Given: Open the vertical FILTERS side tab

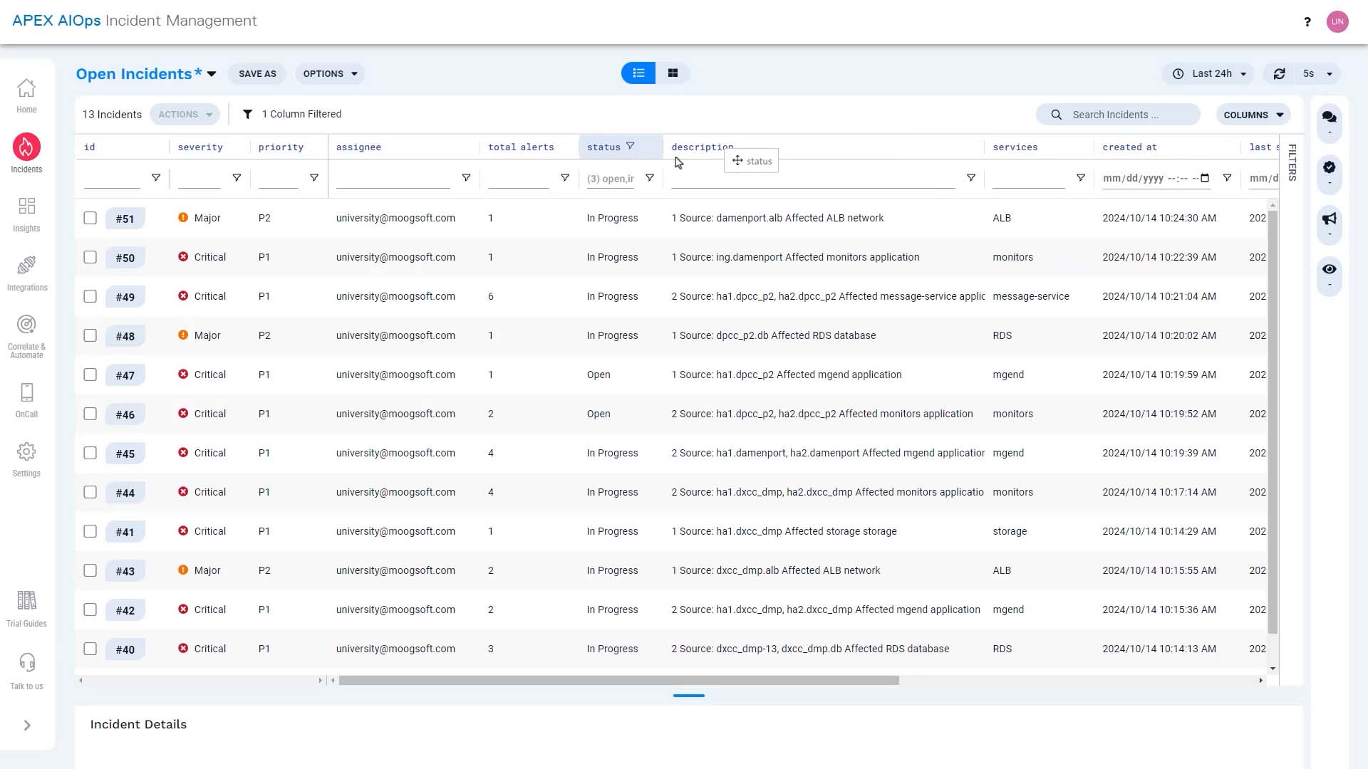Looking at the screenshot, I should 1292,162.
